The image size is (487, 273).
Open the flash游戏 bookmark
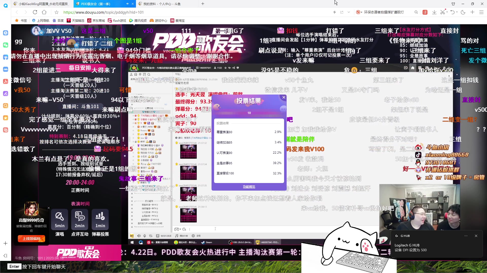click(117, 20)
